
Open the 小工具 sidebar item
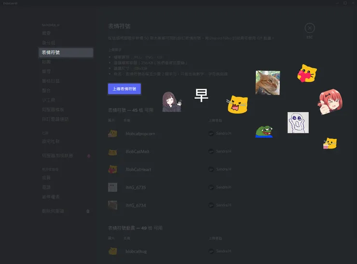point(49,100)
